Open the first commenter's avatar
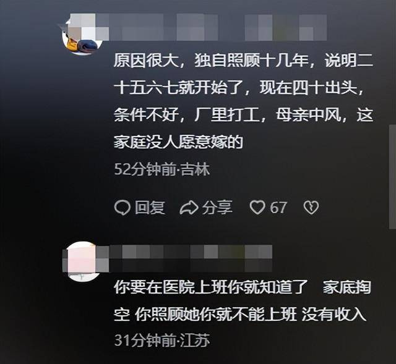Image resolution: width=396 pixels, height=364 pixels. [x=82, y=34]
